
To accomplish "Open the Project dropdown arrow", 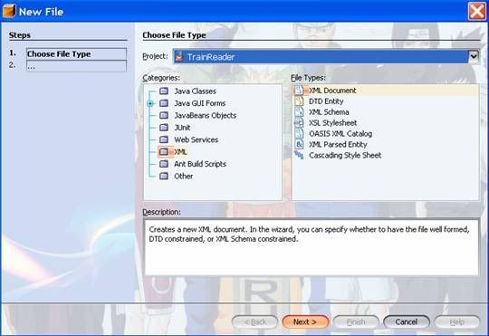I will click(x=474, y=56).
